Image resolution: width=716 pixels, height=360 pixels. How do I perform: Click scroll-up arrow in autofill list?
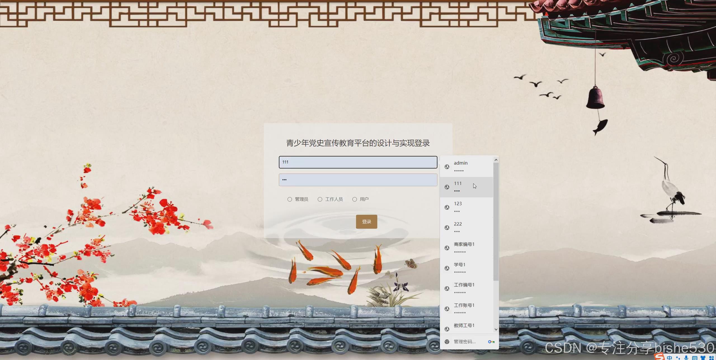pyautogui.click(x=496, y=160)
